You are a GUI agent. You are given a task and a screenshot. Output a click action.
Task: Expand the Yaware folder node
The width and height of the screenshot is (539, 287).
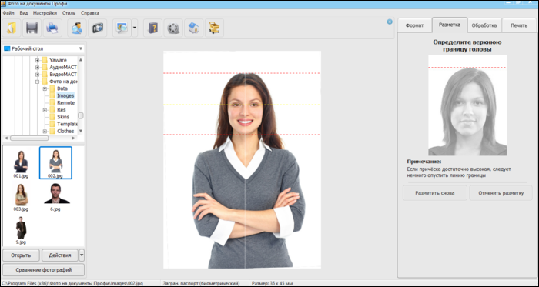pyautogui.click(x=37, y=60)
